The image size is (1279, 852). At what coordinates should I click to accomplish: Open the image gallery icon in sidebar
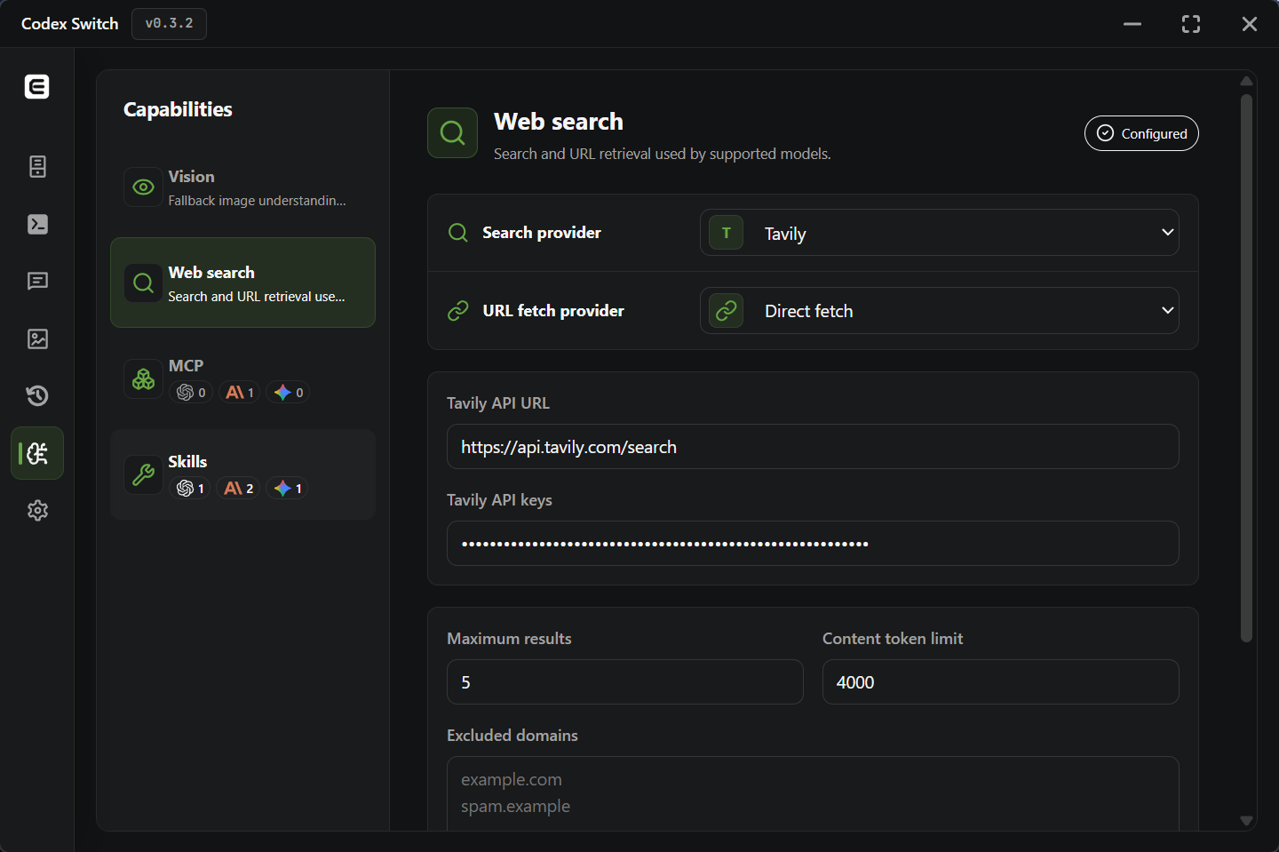pos(37,338)
